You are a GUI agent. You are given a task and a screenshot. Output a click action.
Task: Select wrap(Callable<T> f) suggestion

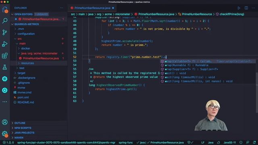(208, 61)
